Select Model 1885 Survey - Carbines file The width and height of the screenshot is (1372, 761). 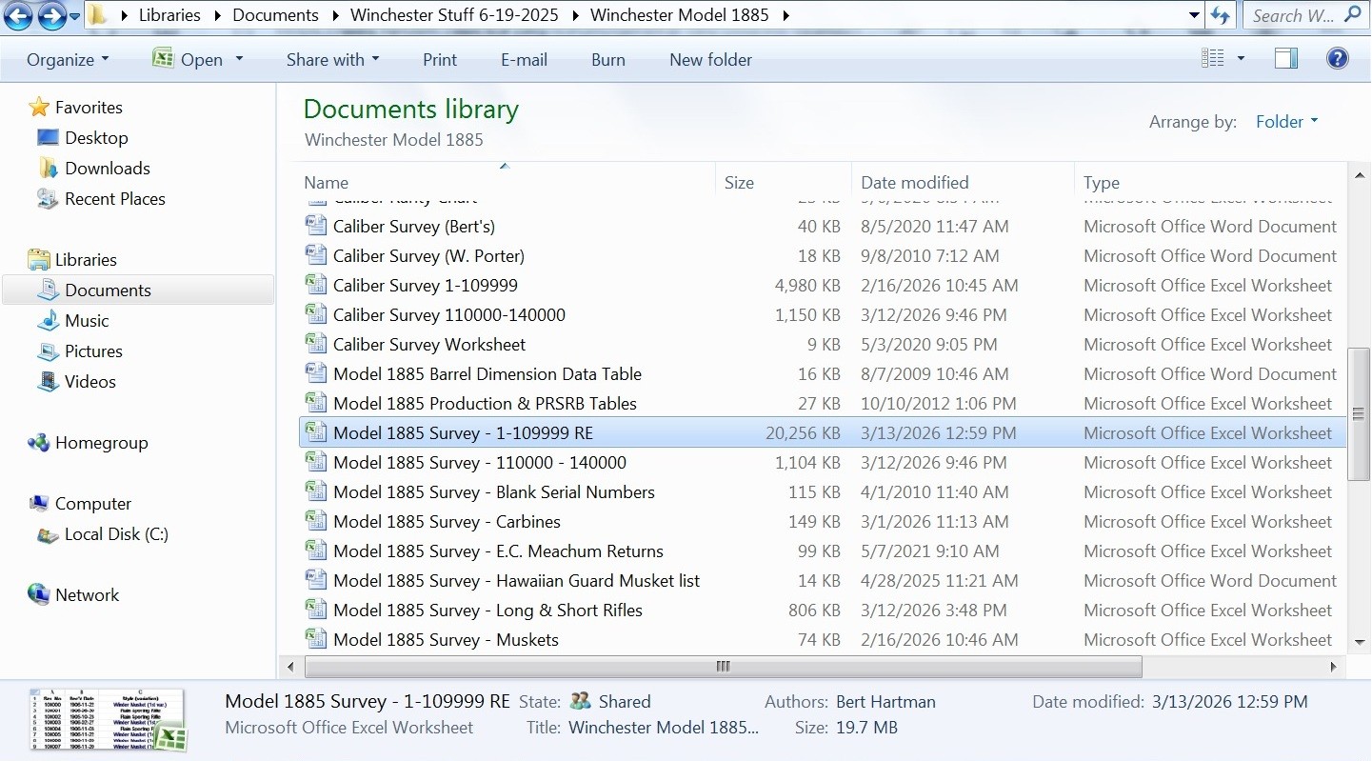tap(447, 522)
